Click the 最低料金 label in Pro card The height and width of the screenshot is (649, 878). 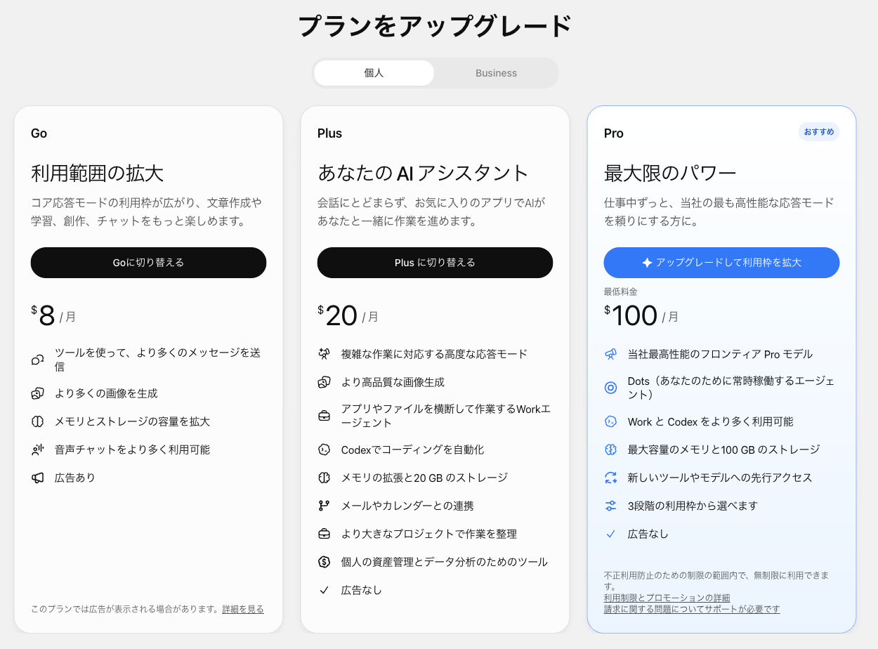621,291
